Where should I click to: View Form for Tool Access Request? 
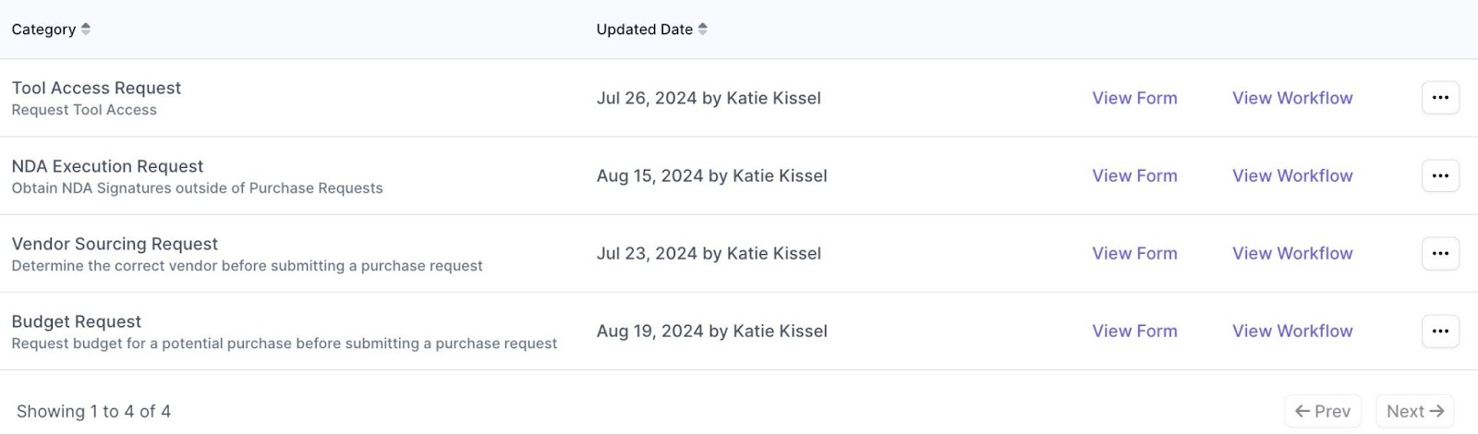click(1134, 98)
